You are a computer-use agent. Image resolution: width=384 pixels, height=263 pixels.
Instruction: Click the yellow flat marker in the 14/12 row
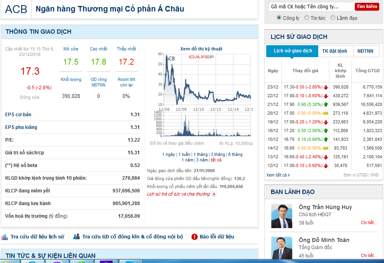(326, 148)
